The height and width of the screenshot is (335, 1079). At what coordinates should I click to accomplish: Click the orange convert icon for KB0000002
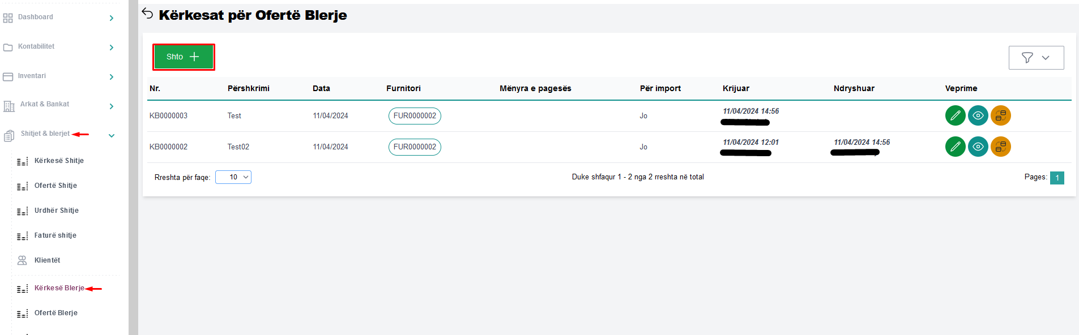pyautogui.click(x=1000, y=147)
